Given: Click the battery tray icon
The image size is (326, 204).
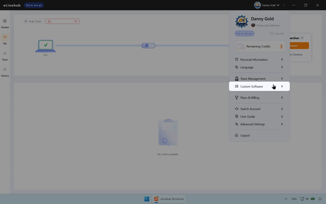Looking at the screenshot, I should 313,199.
